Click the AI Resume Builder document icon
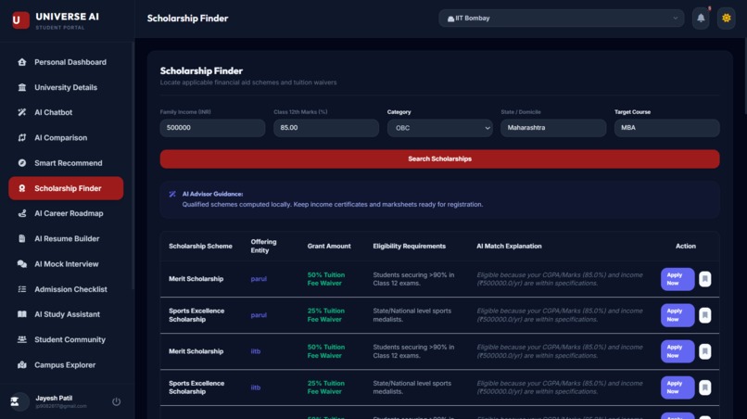Viewport: 747px width, 419px height. pyautogui.click(x=22, y=239)
